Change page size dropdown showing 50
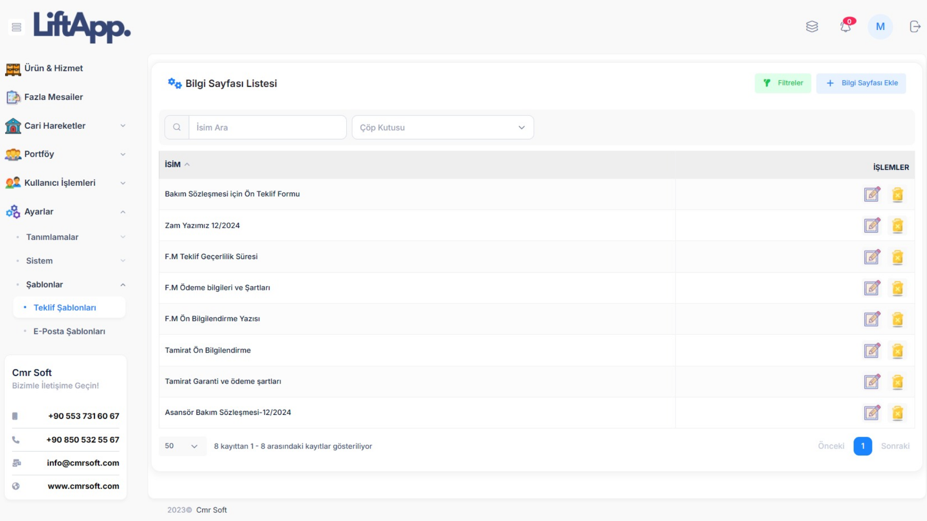This screenshot has width=927, height=521. coord(182,446)
